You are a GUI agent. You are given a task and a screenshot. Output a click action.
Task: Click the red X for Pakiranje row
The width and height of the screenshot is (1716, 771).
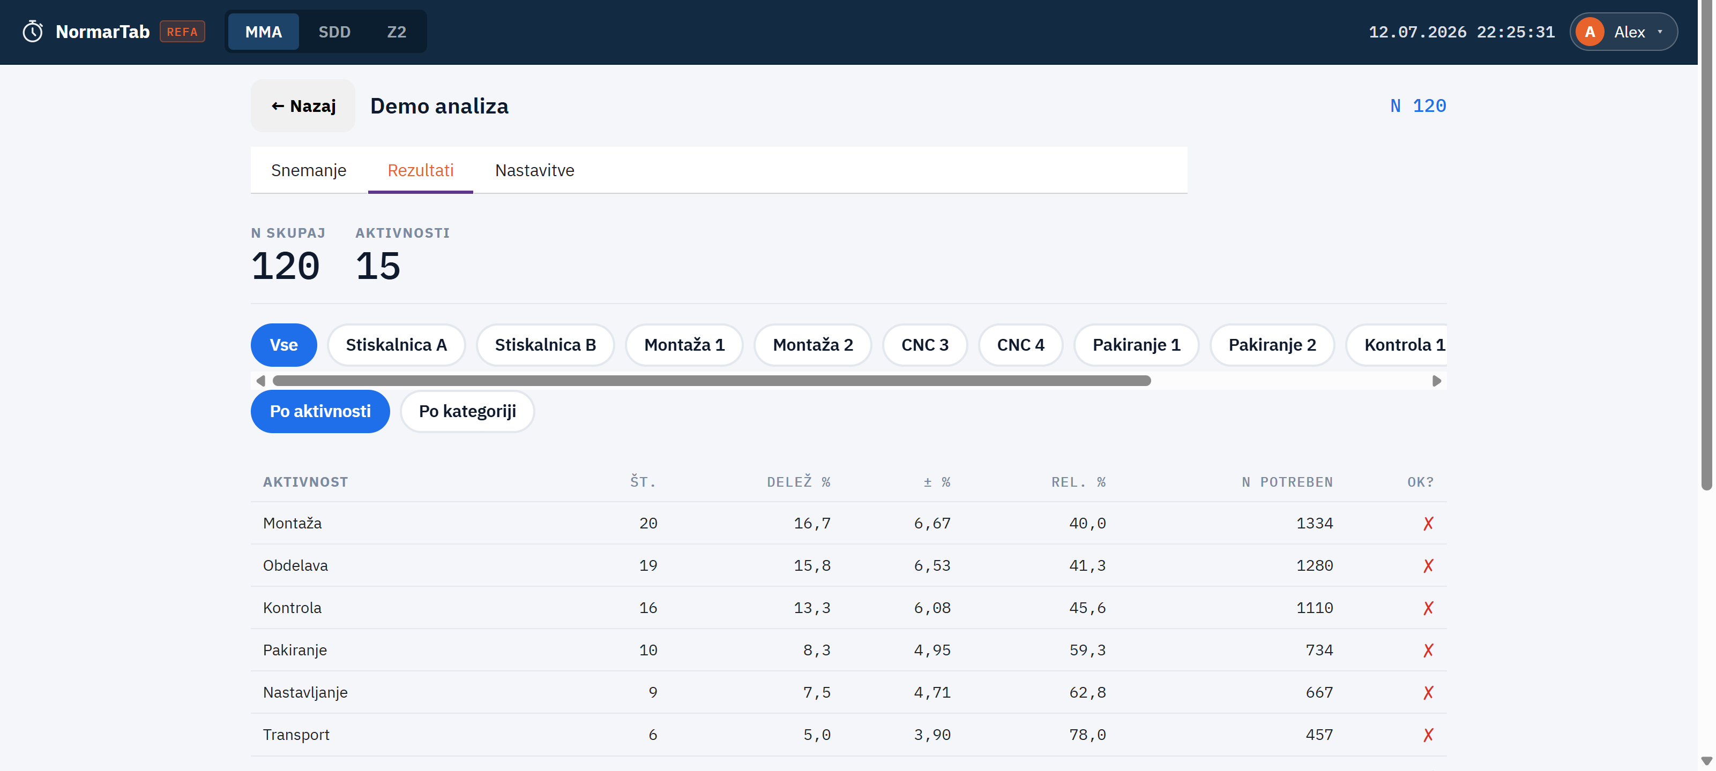coord(1428,650)
